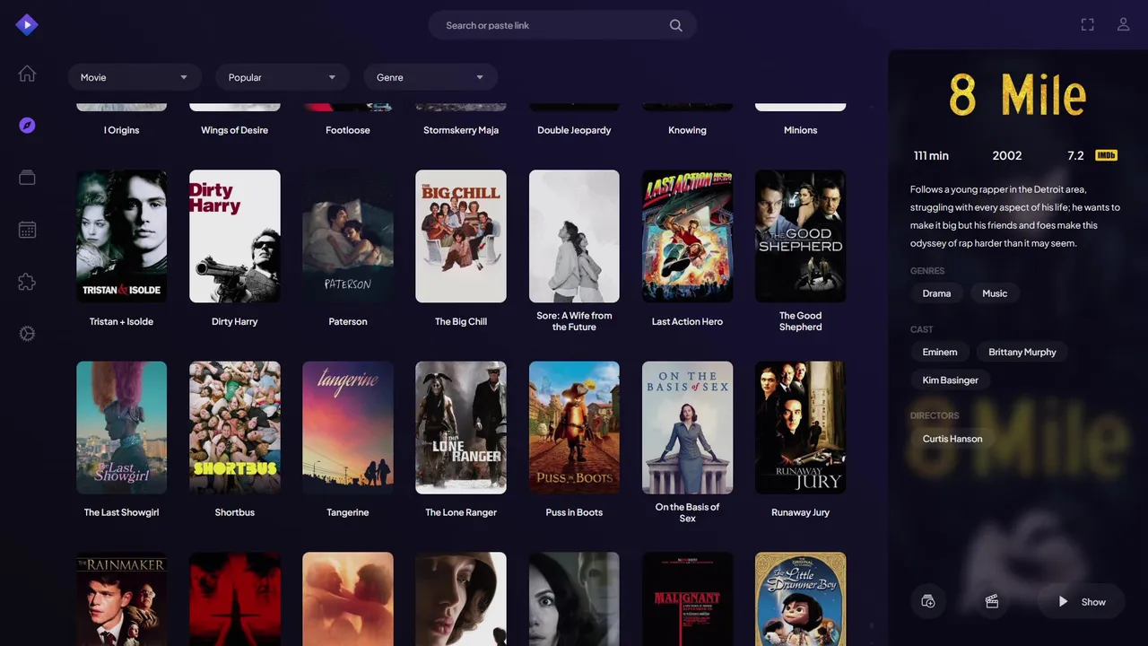Screen dimensions: 1148x646
Task: Open the Genre filter dropdown
Action: pos(430,77)
